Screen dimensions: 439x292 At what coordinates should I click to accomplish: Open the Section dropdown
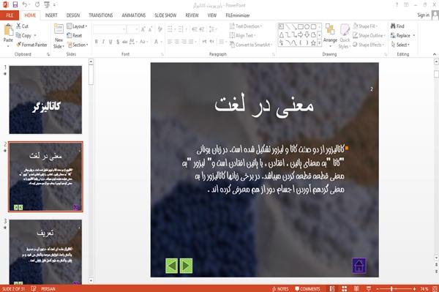[x=78, y=45]
